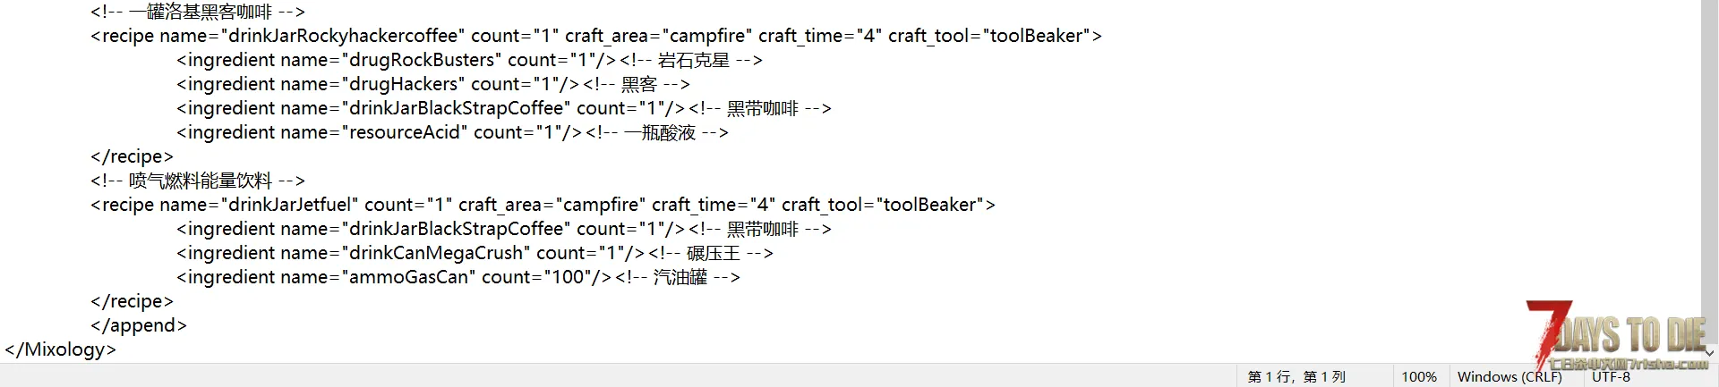Click the closing </Mixology> tag
The width and height of the screenshot is (1719, 387).
point(60,349)
